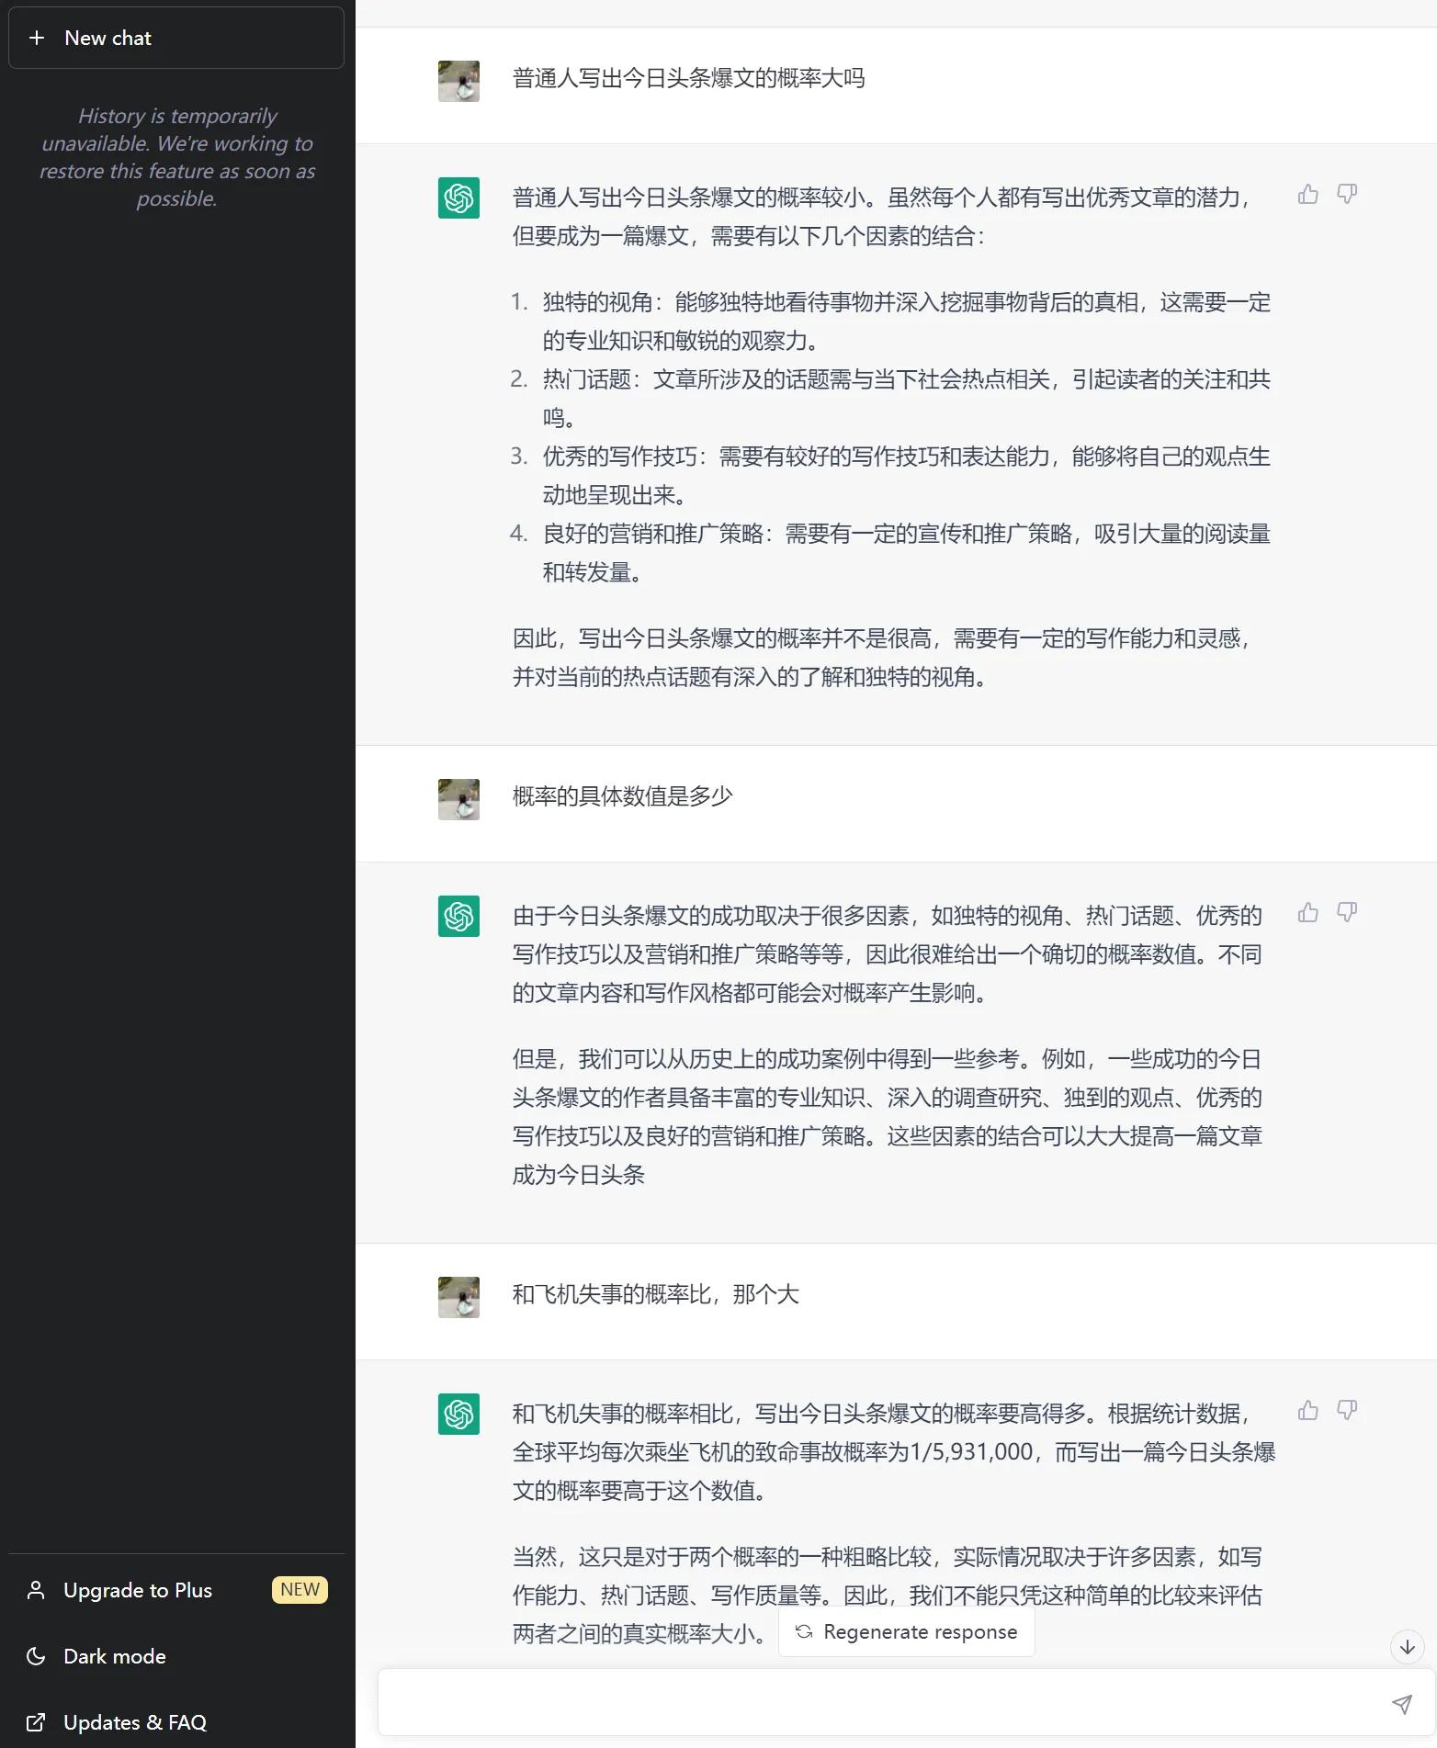Click the user message 概率的具体数值是多少

coord(622,796)
